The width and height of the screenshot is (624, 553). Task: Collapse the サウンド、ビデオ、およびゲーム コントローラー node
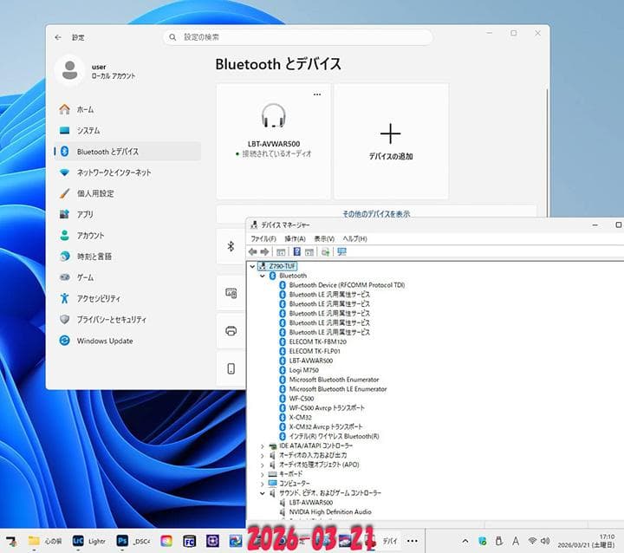(263, 493)
